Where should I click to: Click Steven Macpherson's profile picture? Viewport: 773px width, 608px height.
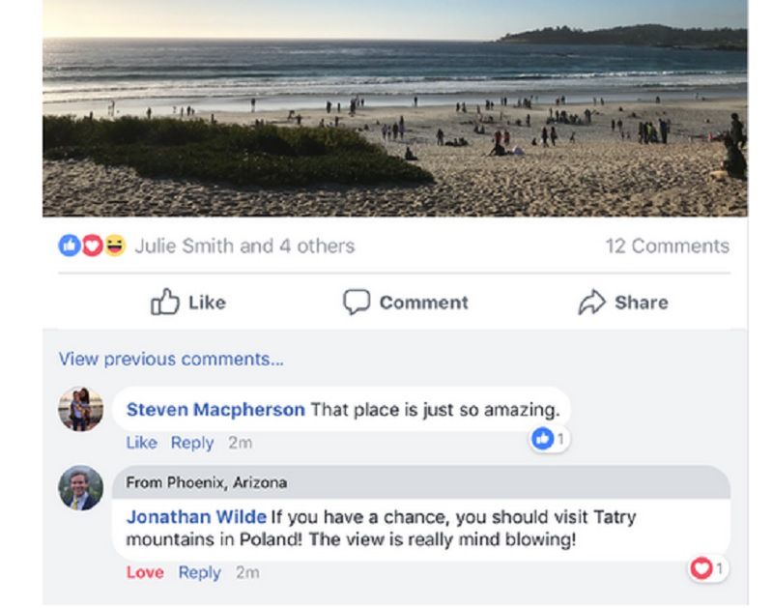pos(81,409)
